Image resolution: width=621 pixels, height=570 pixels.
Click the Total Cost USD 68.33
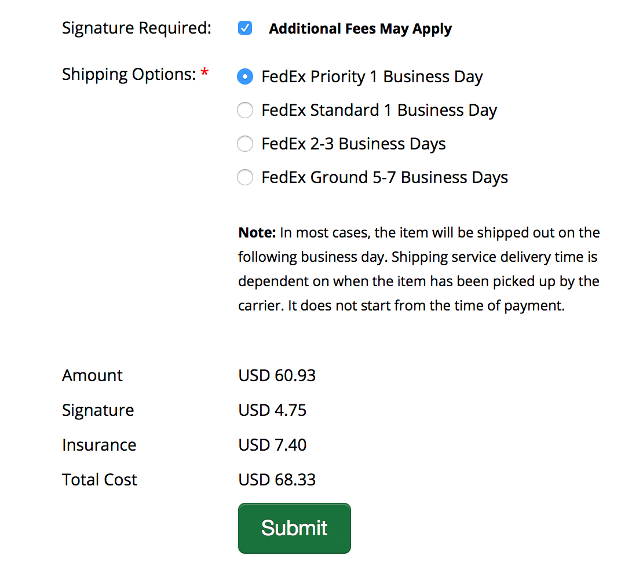(277, 480)
